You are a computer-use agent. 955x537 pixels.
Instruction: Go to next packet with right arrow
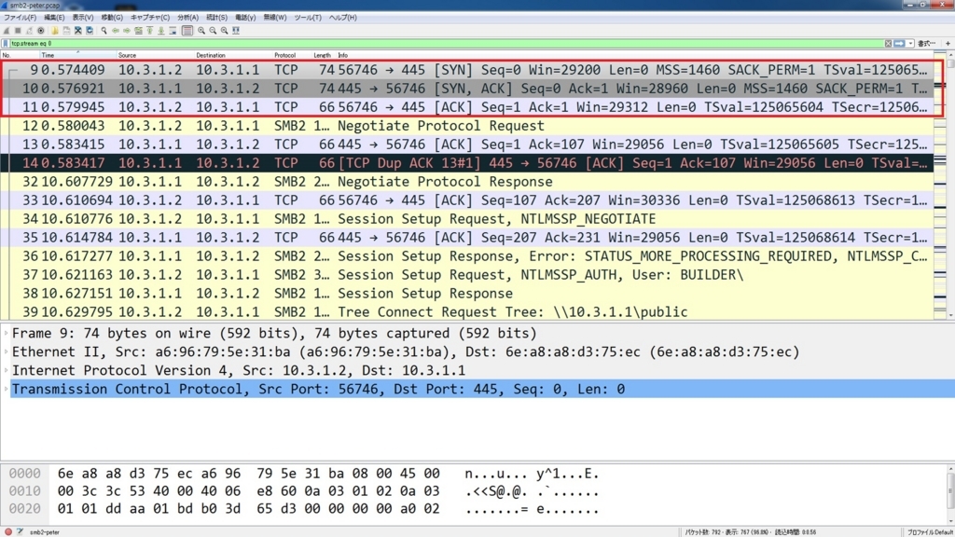pyautogui.click(x=127, y=31)
